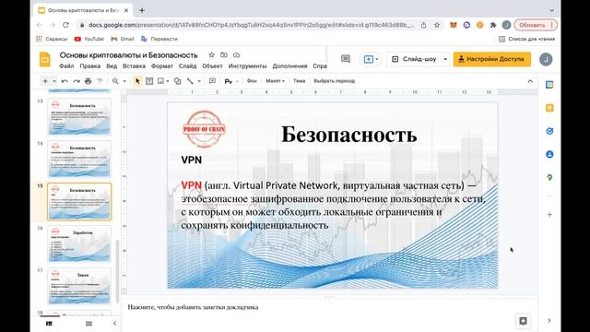The height and width of the screenshot is (332, 590).
Task: Open Google Calendar side panel icon
Action: [549, 85]
